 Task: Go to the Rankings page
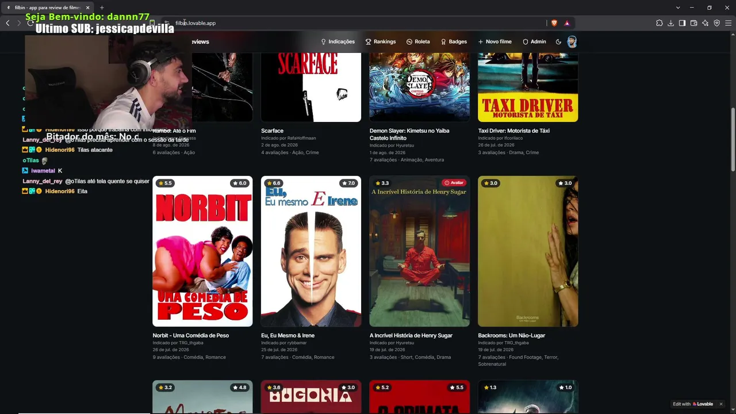381,41
